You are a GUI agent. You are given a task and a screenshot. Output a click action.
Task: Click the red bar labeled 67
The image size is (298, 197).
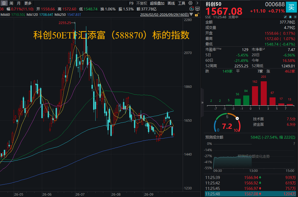point(272,101)
